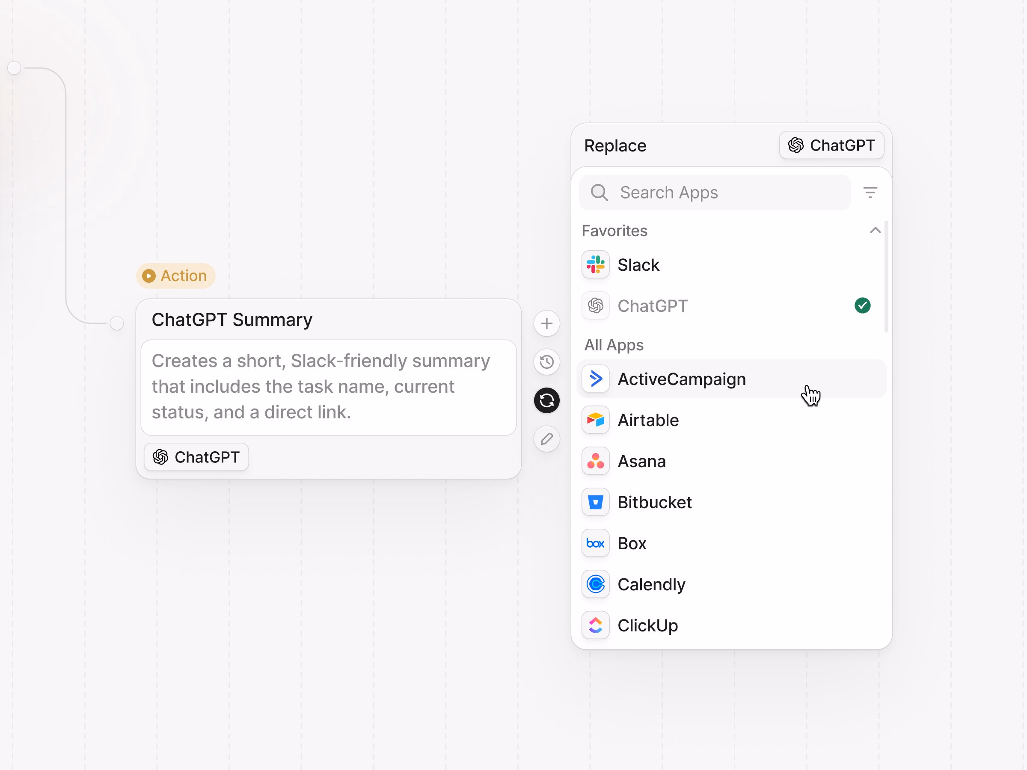
Task: Choose Calendly from the app list
Action: click(731, 584)
